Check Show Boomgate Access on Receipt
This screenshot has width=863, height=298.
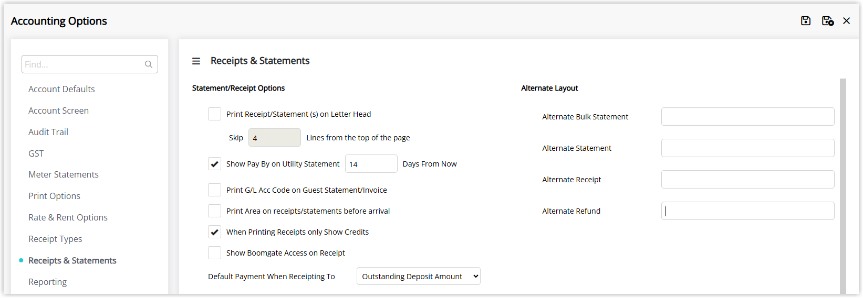pos(214,253)
